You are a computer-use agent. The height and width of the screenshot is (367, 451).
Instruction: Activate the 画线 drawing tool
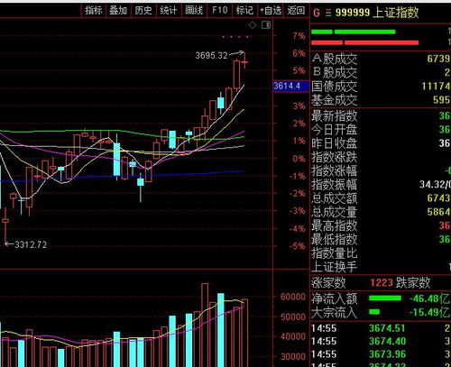(x=194, y=11)
